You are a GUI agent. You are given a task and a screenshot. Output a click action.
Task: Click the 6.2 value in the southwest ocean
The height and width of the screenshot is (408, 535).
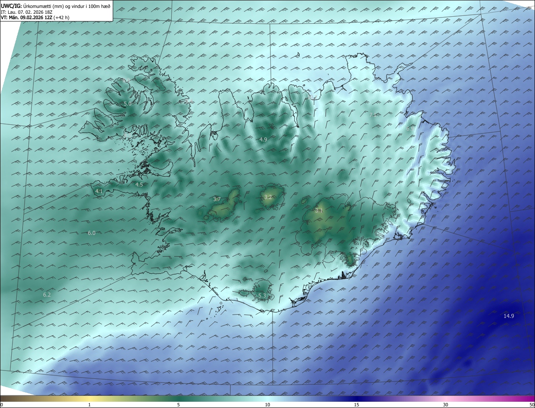click(x=47, y=295)
